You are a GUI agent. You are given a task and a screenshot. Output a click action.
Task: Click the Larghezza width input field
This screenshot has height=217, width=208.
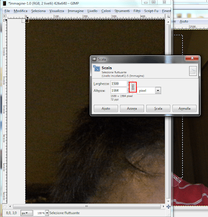point(119,84)
